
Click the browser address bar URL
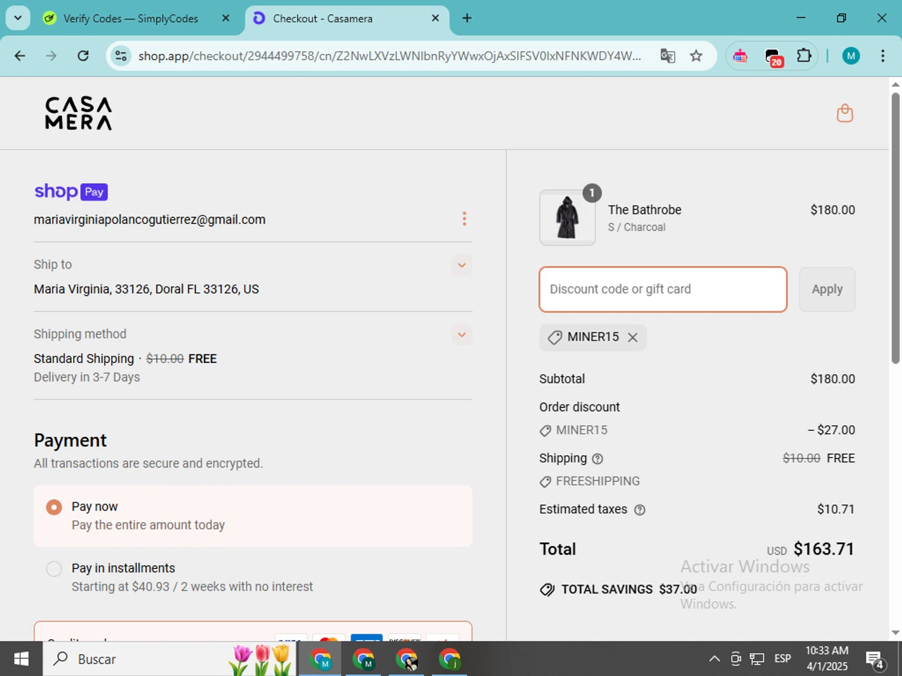click(389, 56)
